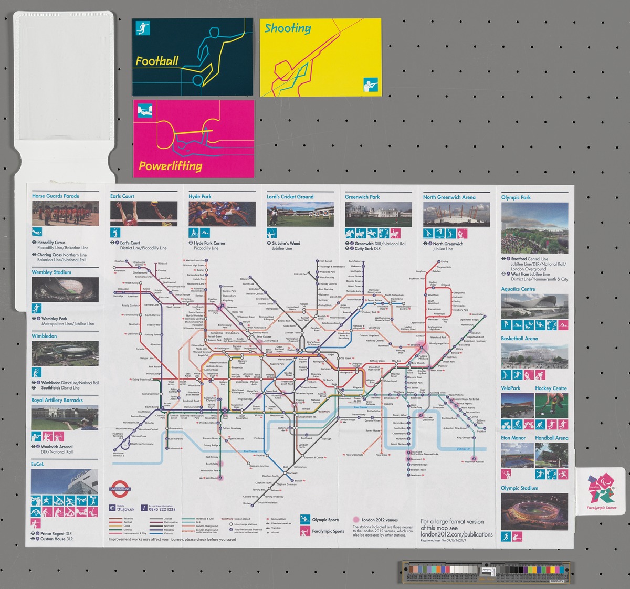The image size is (630, 589).
Task: Click the athletics icon under Olympic Stadium photo
Action: click(x=506, y=537)
